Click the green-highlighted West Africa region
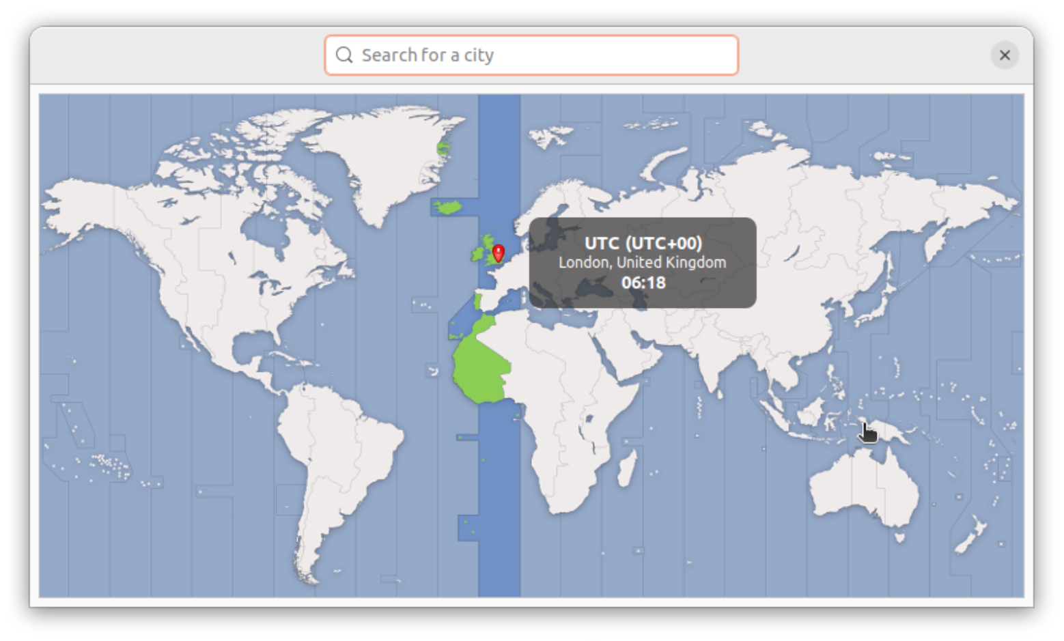The image size is (1064, 641). [x=478, y=369]
